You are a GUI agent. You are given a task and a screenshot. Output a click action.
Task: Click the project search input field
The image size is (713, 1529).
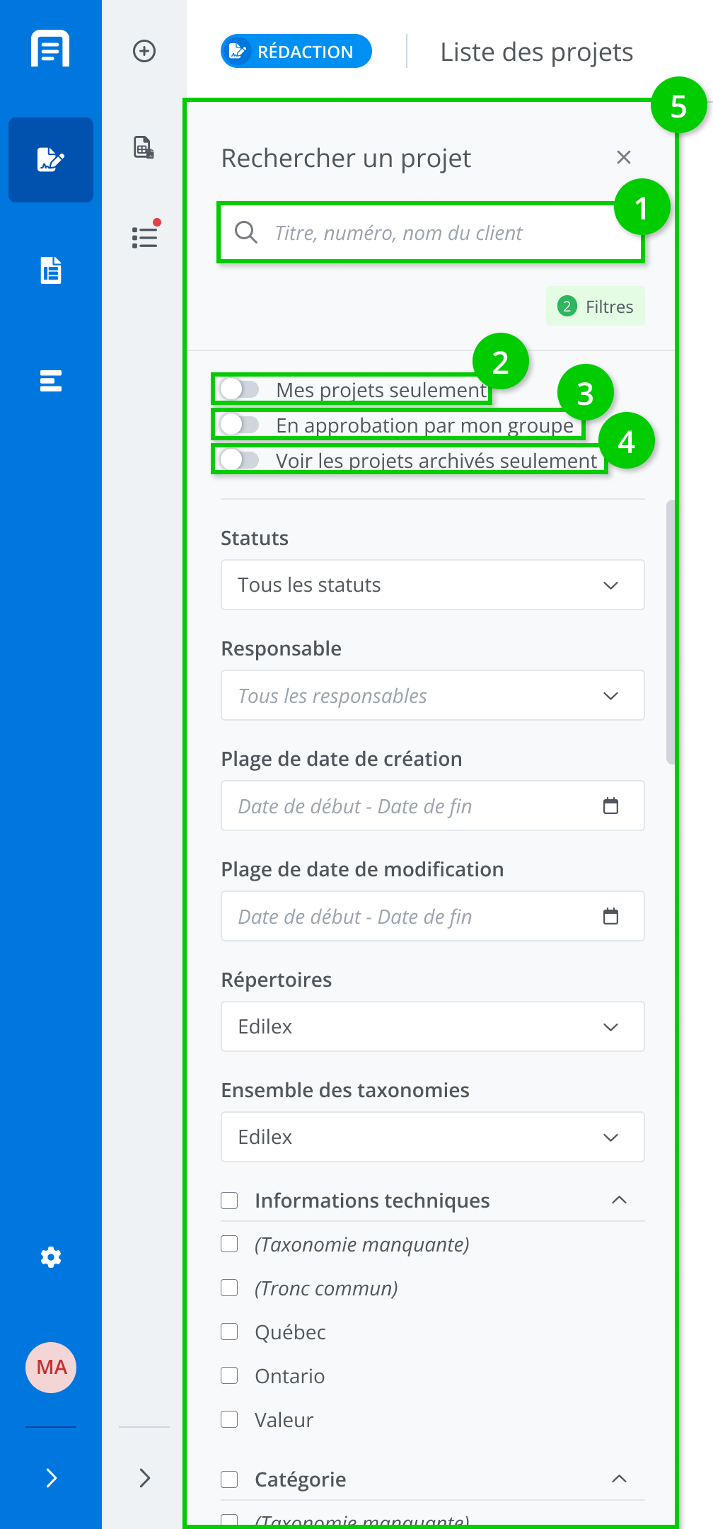coord(439,233)
